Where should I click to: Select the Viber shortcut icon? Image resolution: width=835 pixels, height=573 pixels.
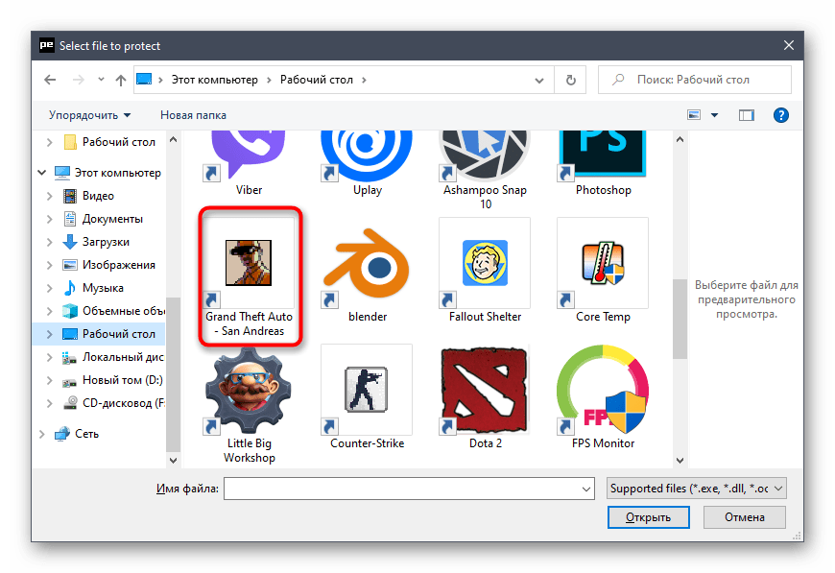click(249, 155)
